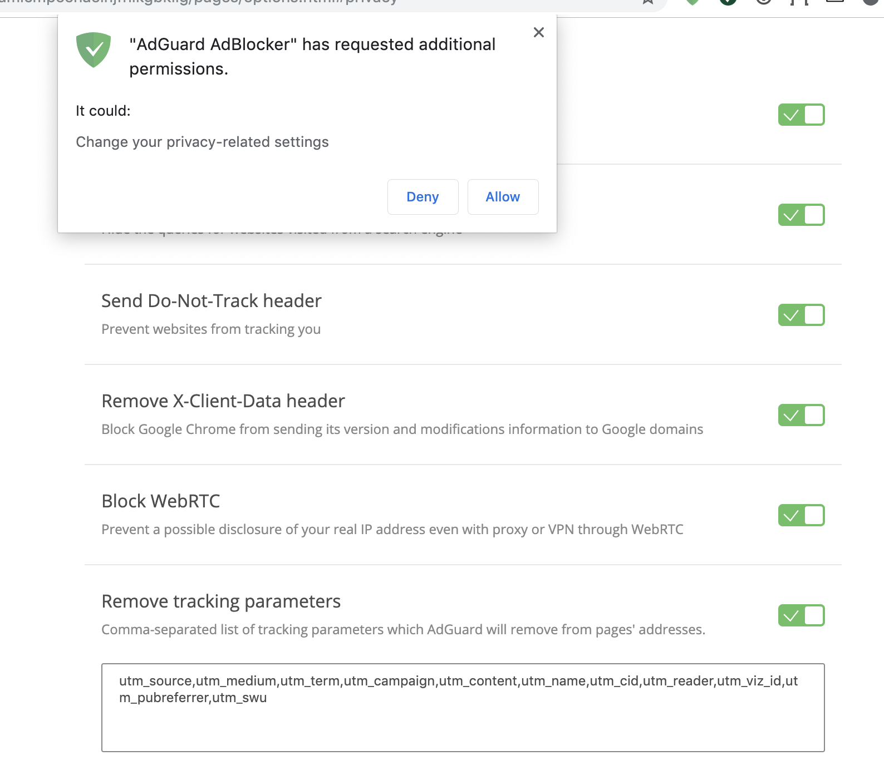The width and height of the screenshot is (884, 770).
Task: Switch off the topmost privacy toggle
Action: tap(801, 115)
